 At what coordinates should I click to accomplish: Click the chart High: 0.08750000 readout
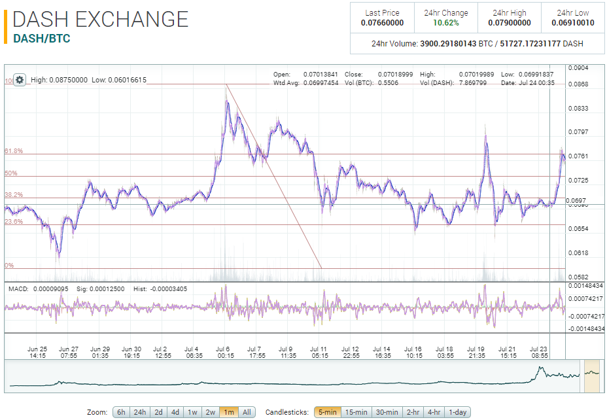(x=60, y=80)
